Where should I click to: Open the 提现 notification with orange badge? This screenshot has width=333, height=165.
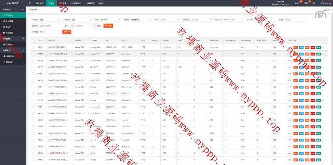pyautogui.click(x=305, y=3)
